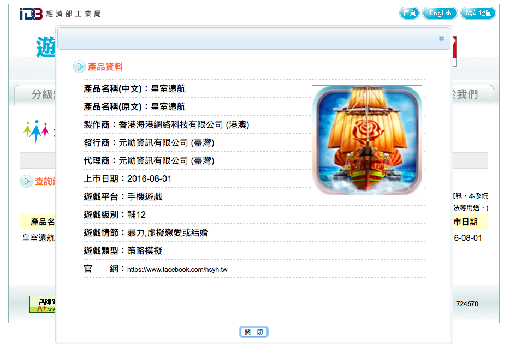Open the 皇室遠航 table result entry
510x352 pixels.
click(x=38, y=238)
